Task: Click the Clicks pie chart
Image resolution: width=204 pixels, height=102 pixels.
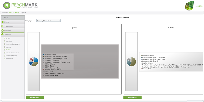Action: tap(131, 62)
